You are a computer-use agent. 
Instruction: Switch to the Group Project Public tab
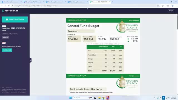tap(34, 2)
